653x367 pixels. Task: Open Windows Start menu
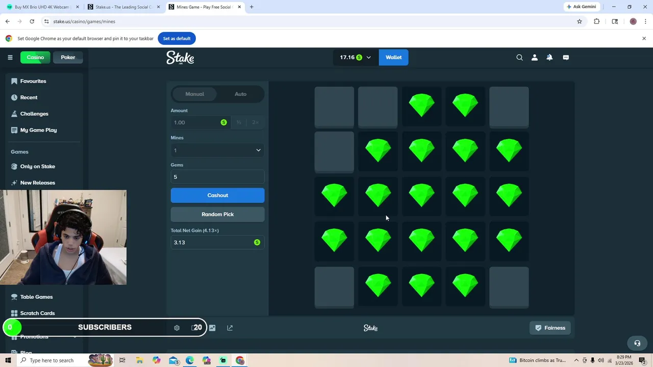coord(8,360)
